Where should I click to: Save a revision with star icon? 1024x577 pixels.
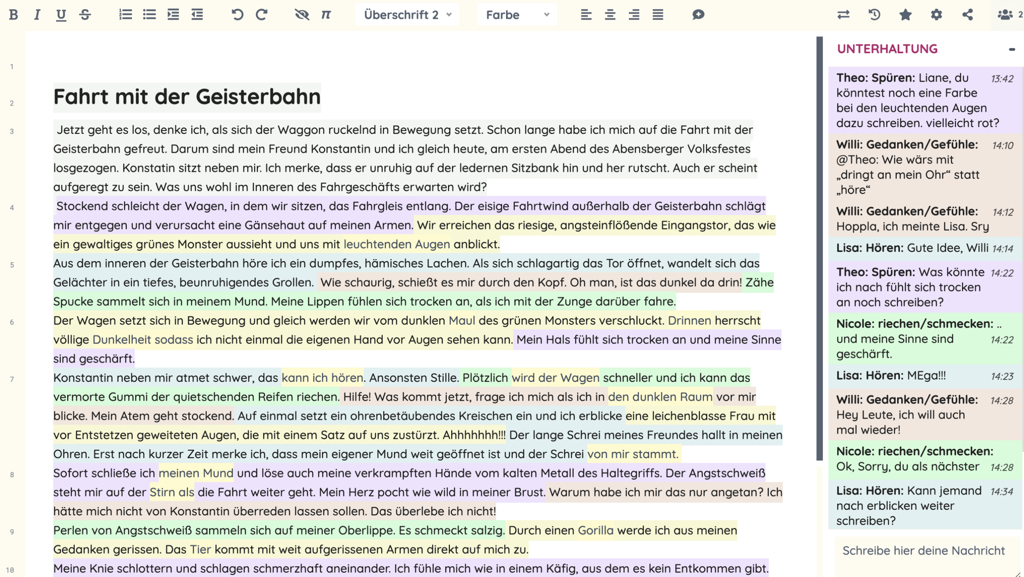coord(905,15)
